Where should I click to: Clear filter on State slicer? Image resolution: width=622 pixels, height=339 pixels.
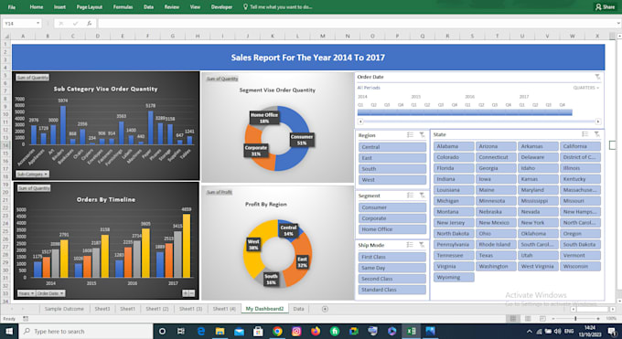coord(596,134)
